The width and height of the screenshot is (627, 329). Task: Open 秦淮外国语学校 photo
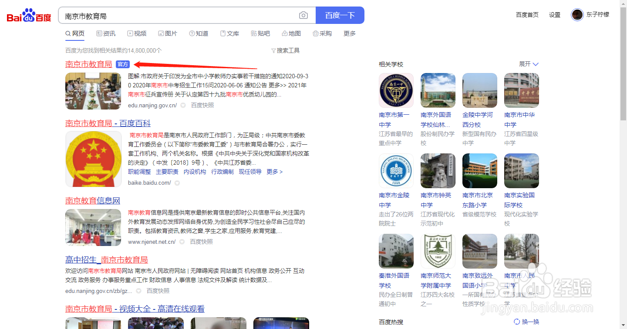396,251
